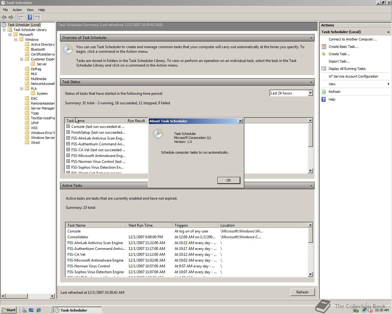Collapse the Microsoft tree node
Viewport: 392px width, 314px height.
click(x=10, y=35)
